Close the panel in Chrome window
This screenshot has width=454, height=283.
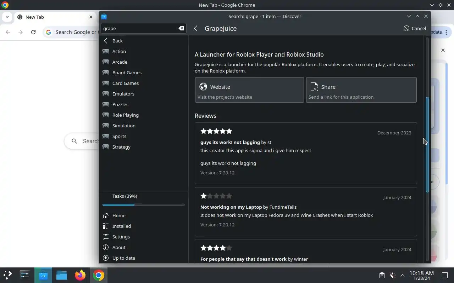tap(443, 50)
